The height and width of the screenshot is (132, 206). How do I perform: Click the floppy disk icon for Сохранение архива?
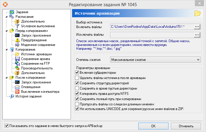pos(17,59)
